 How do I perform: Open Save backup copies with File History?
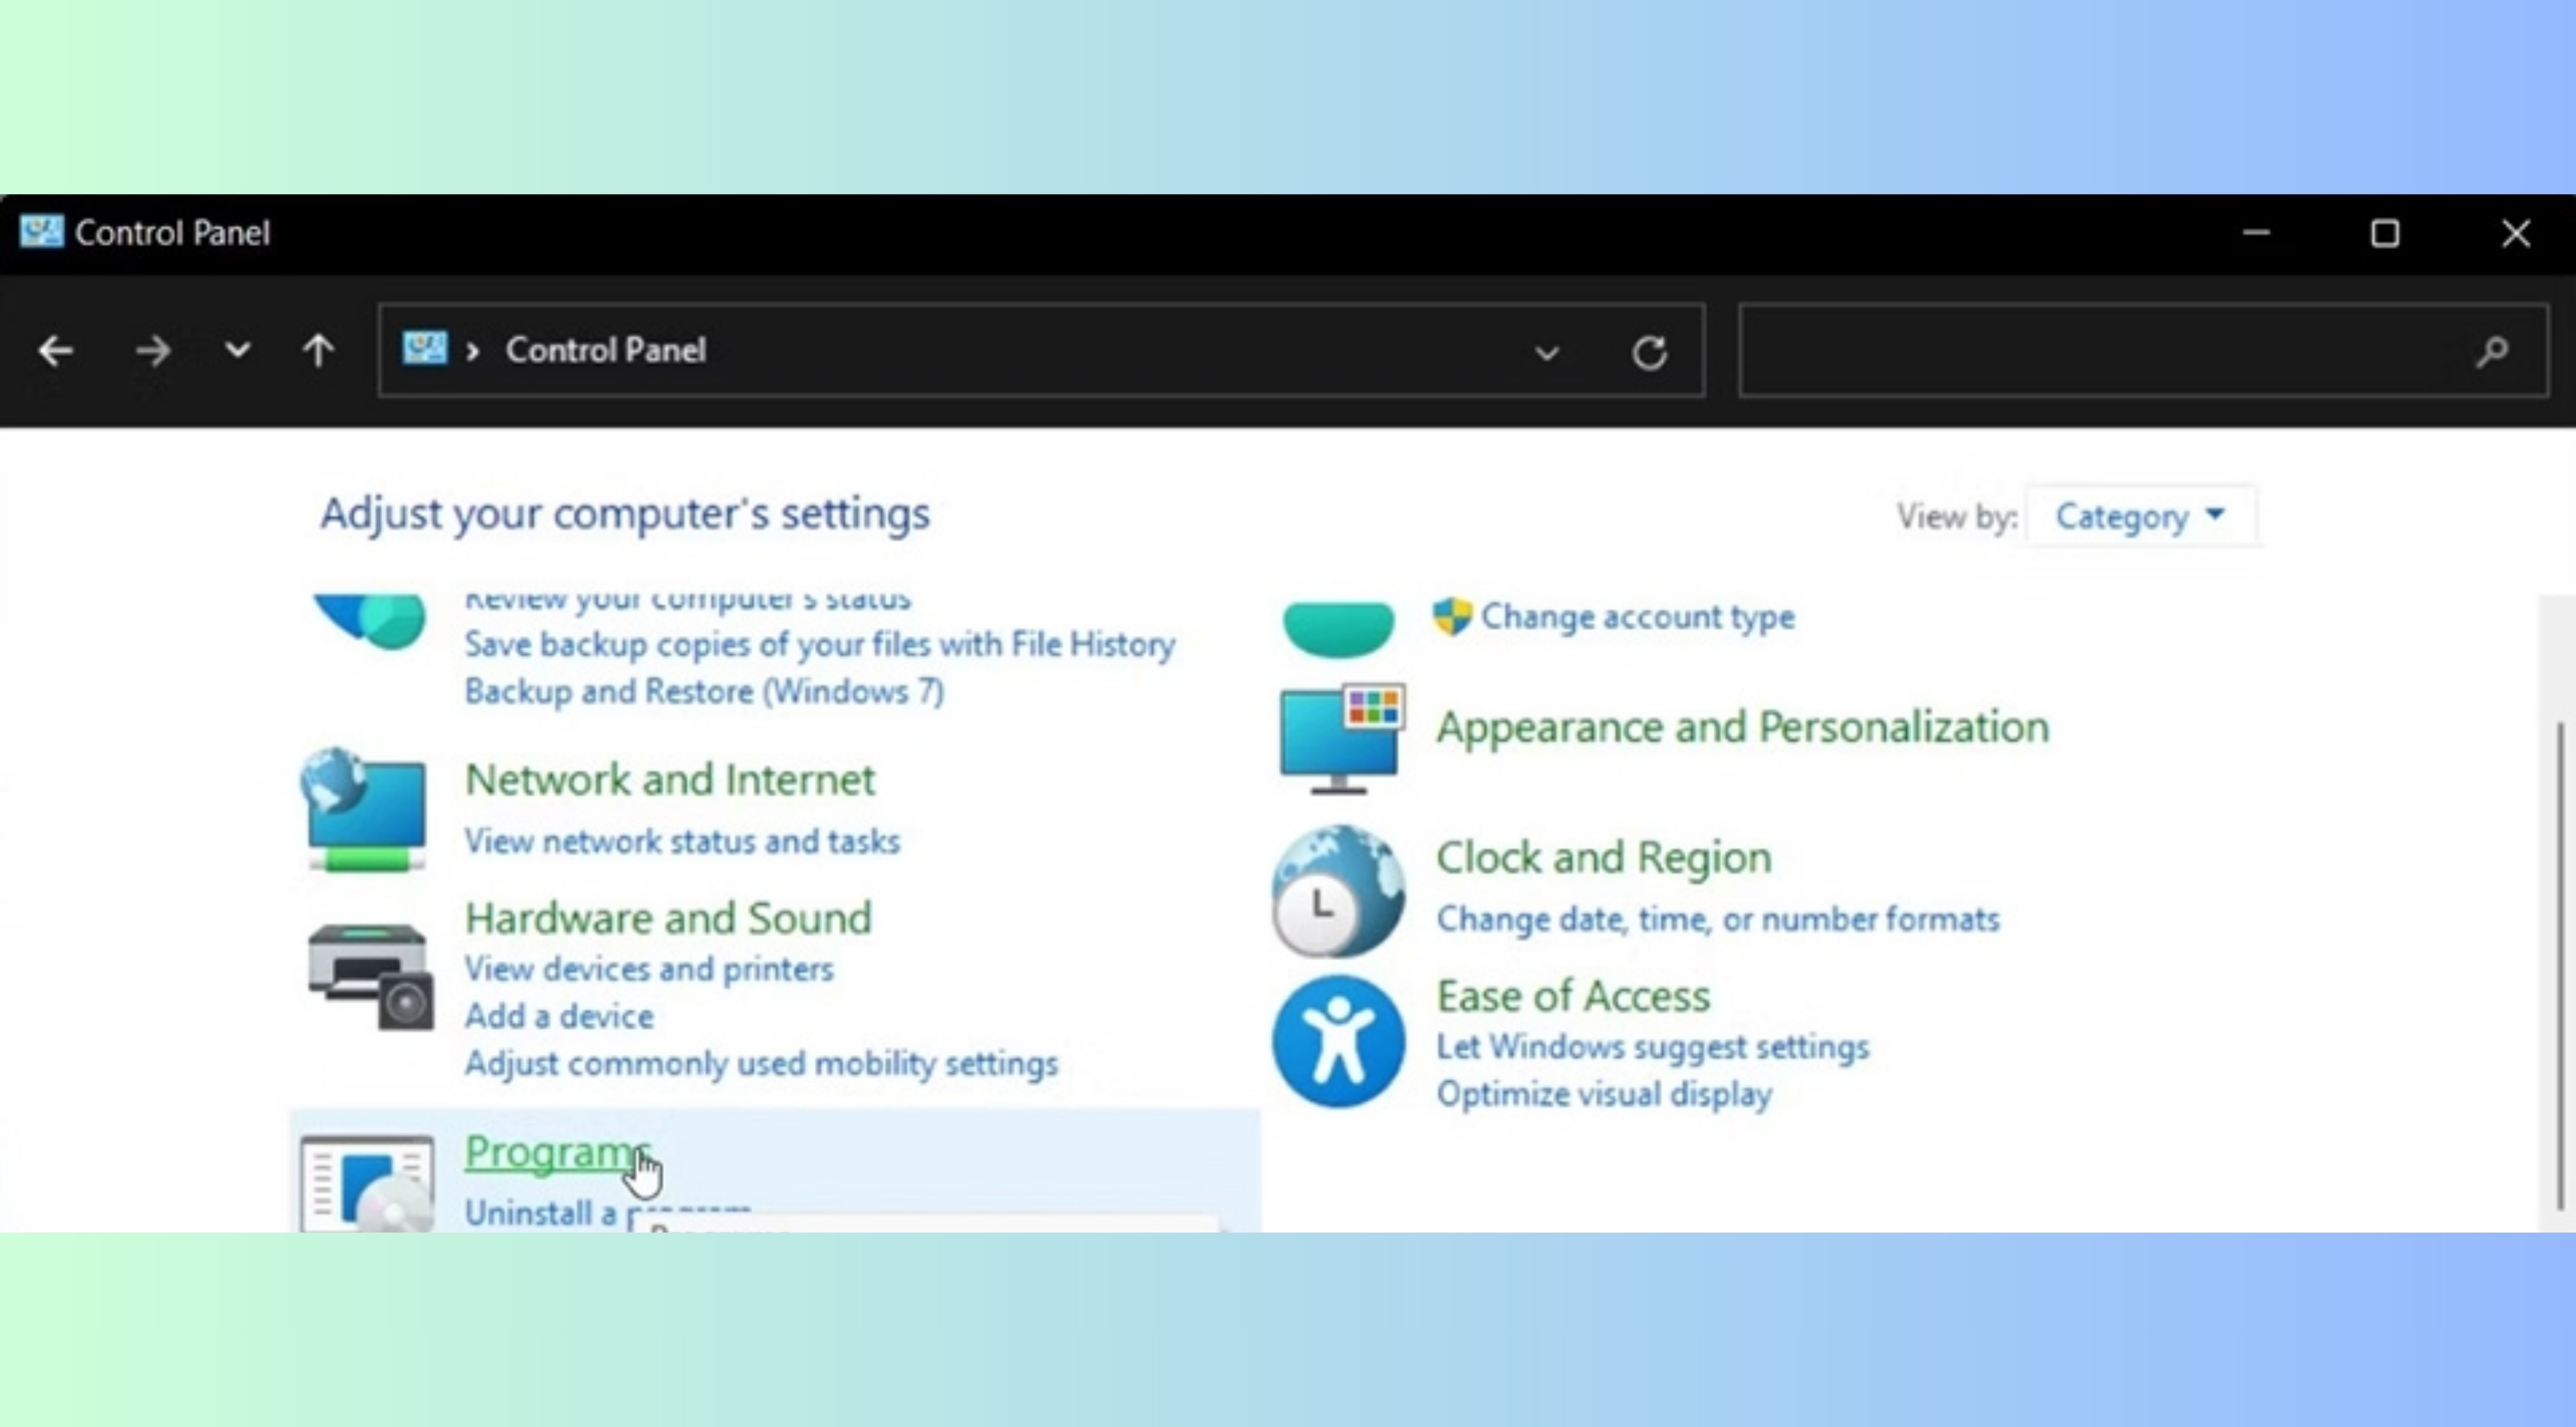819,645
